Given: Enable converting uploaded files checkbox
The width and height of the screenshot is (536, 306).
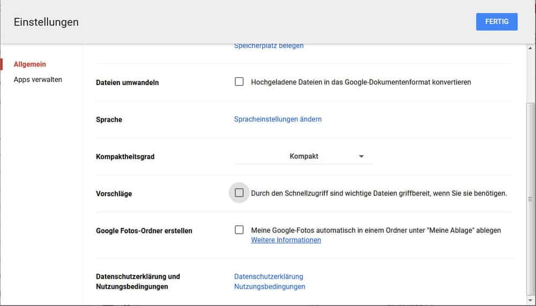Looking at the screenshot, I should pos(239,82).
